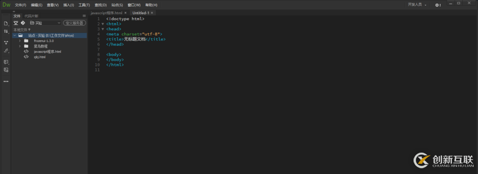Select the 代码片断 panel tab
Image resolution: width=478 pixels, height=174 pixels.
(32, 16)
